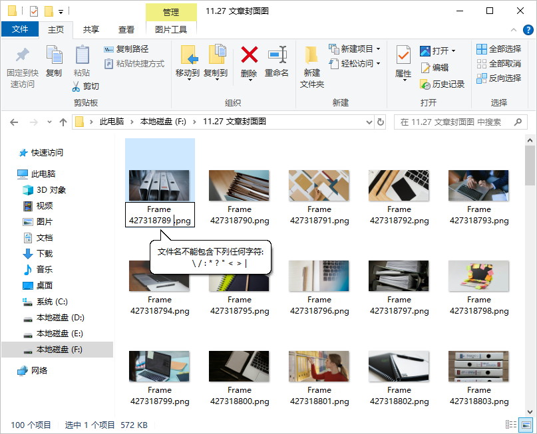
Task: Switch to large thumbnails view icon
Action: [526, 425]
